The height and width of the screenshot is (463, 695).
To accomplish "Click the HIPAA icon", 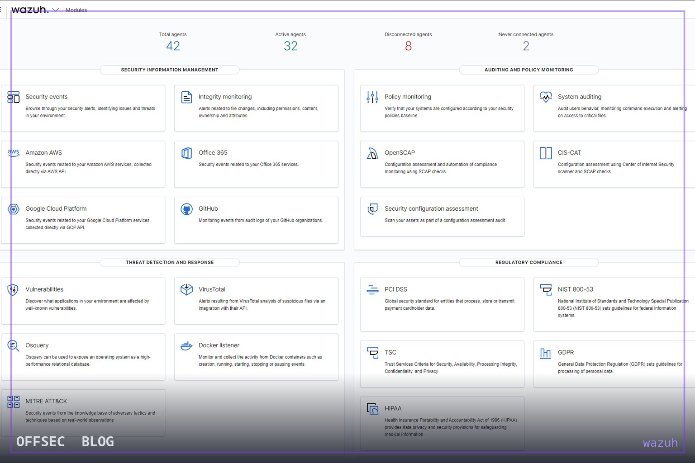I will pyautogui.click(x=372, y=409).
